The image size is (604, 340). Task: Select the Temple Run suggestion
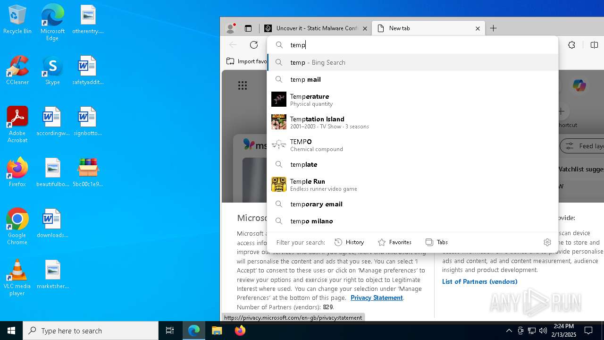click(412, 185)
